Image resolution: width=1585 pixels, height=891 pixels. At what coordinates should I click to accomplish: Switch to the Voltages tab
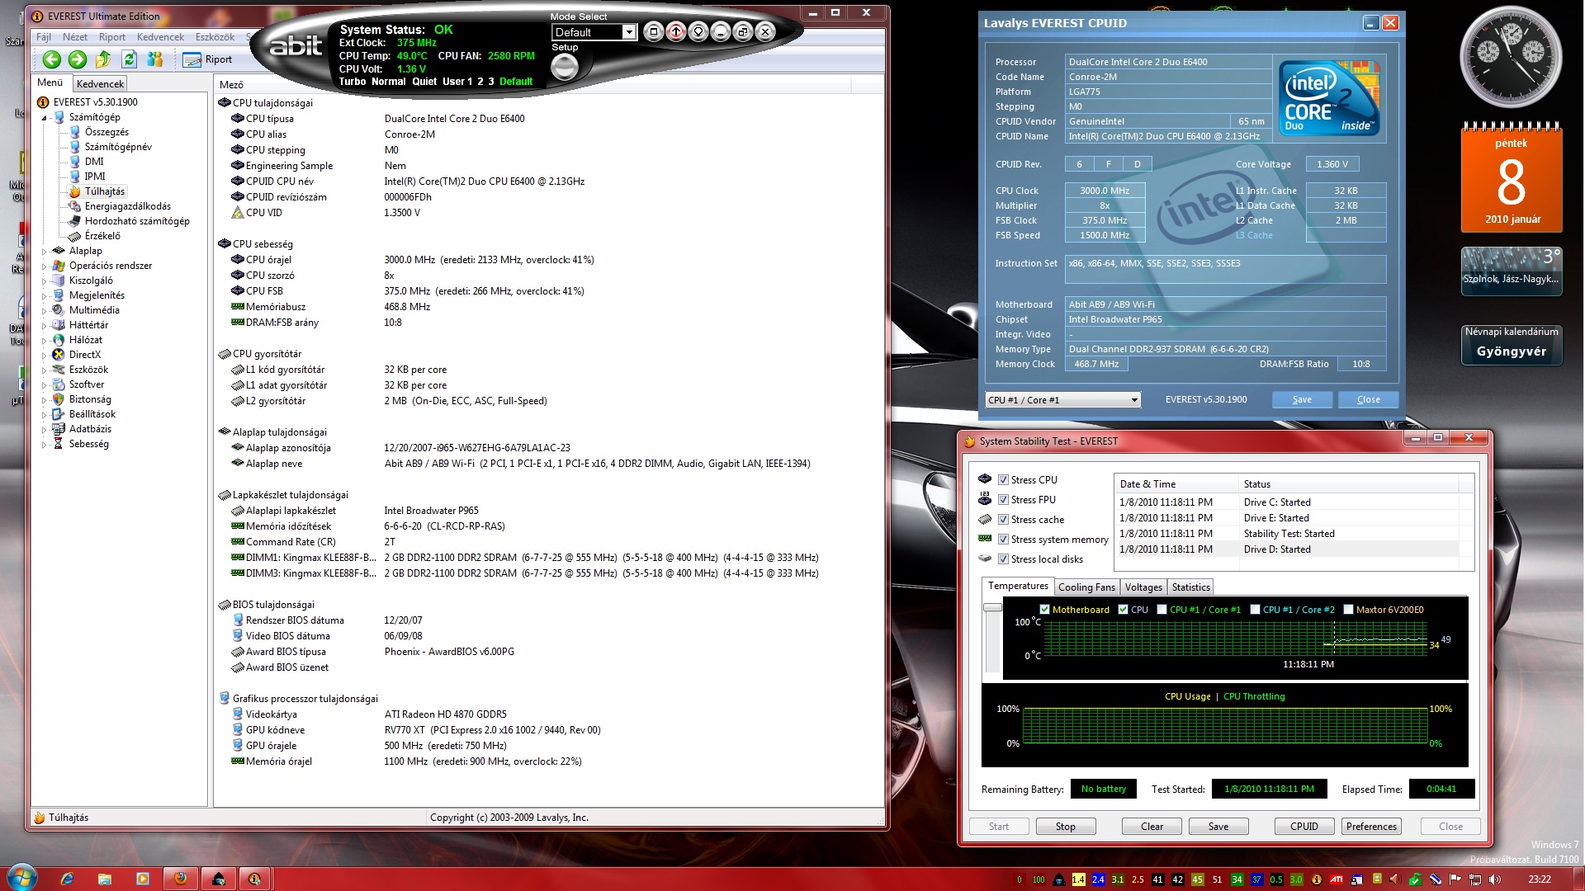tap(1143, 587)
